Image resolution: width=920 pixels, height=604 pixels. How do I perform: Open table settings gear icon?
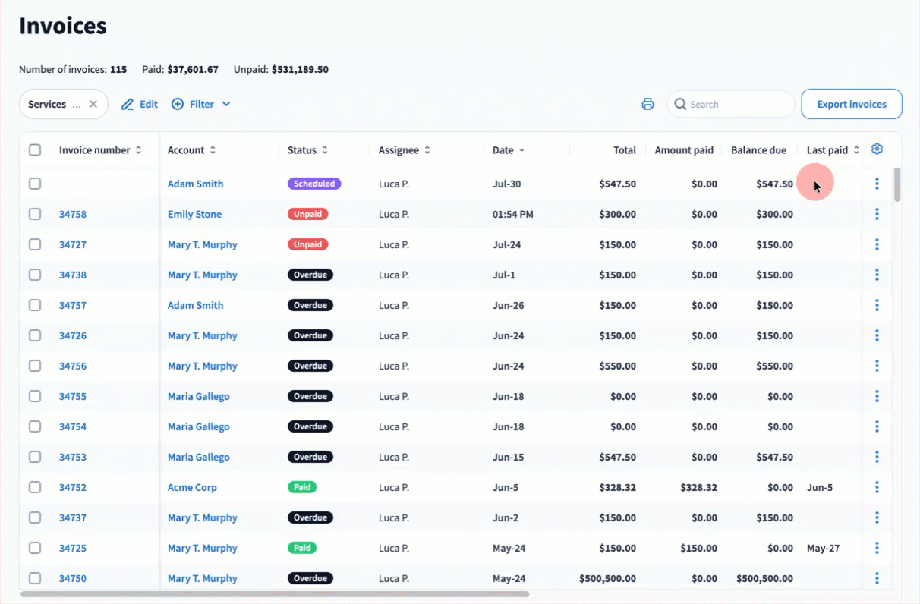[x=877, y=149]
